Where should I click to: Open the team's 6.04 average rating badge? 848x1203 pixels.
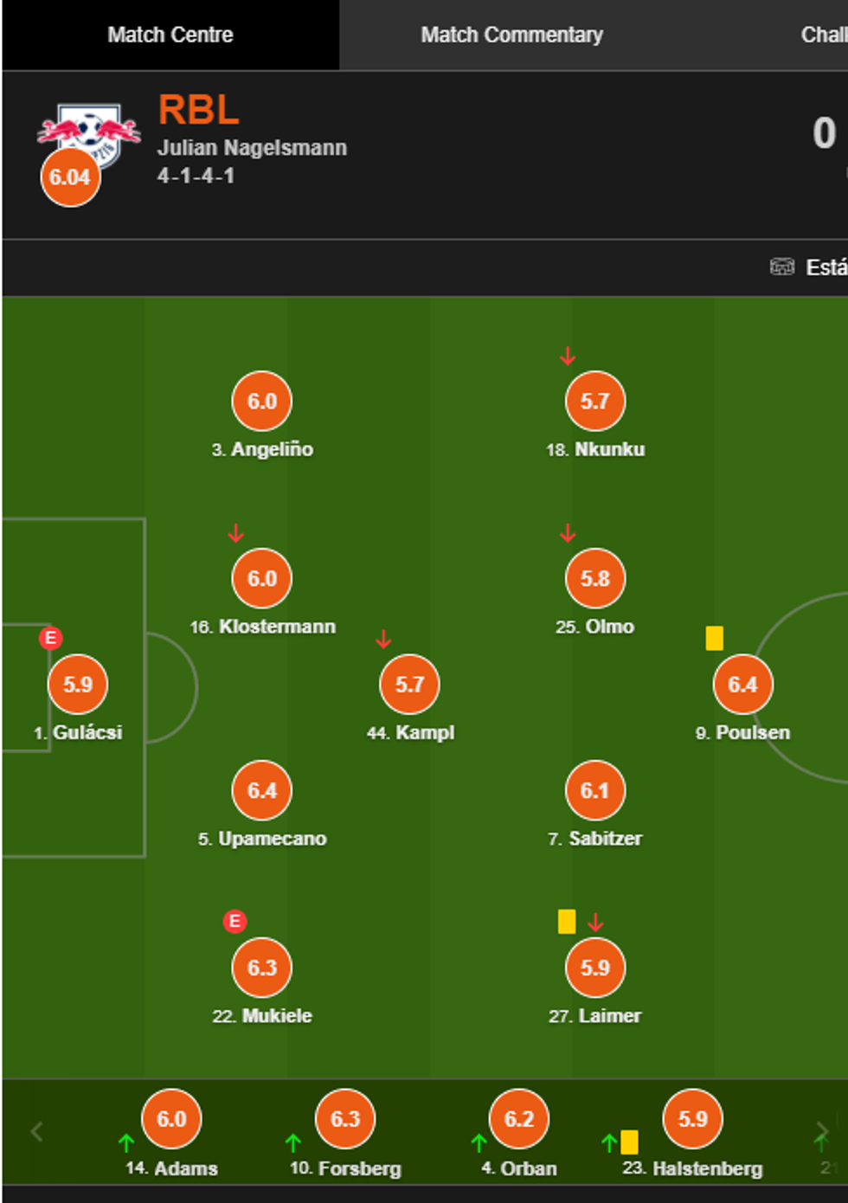[70, 177]
